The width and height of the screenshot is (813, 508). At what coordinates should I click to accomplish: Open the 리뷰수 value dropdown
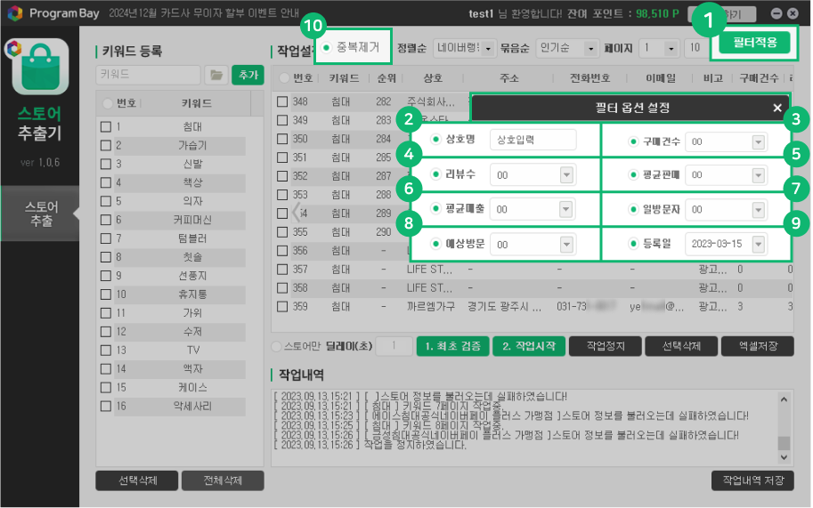point(565,175)
